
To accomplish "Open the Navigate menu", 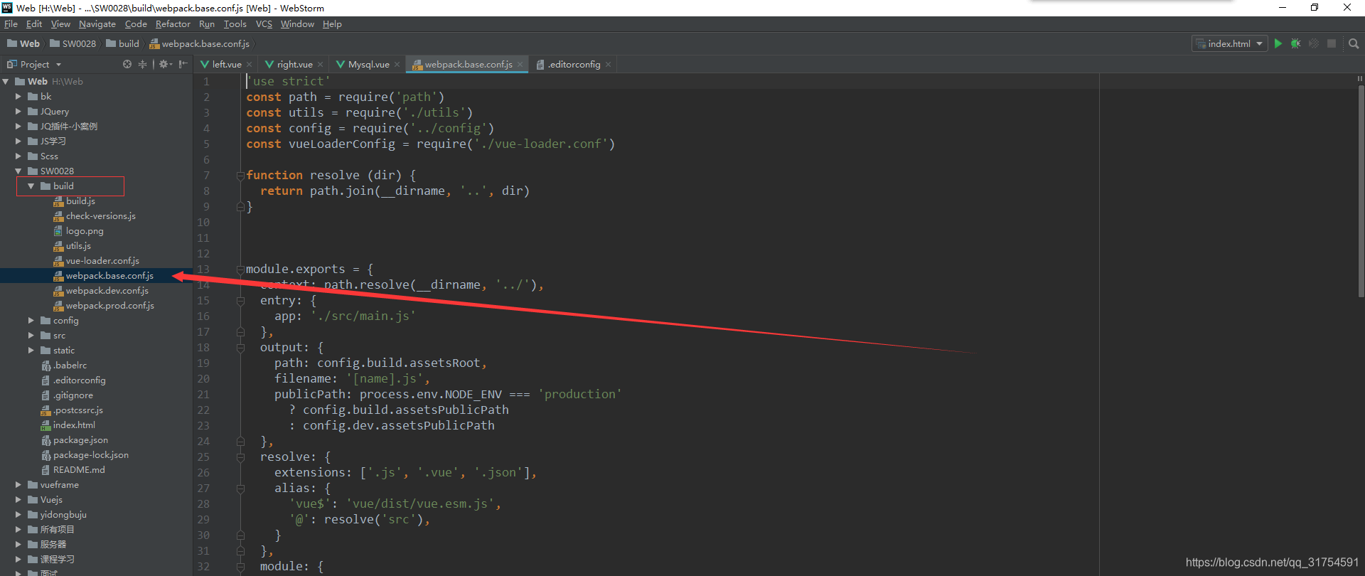I will pos(97,24).
